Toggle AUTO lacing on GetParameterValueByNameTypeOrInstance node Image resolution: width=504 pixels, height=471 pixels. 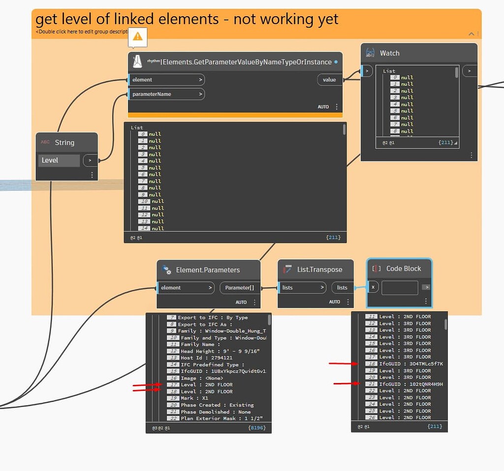pyautogui.click(x=323, y=106)
